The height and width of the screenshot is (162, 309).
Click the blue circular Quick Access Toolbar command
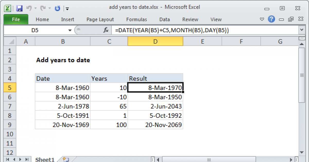57,8
